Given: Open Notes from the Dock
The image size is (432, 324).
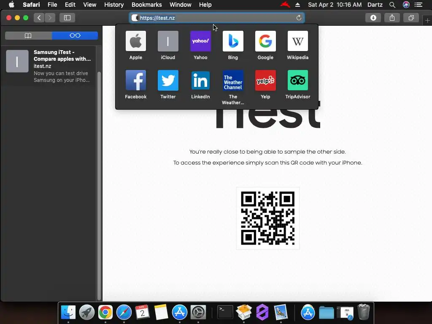Looking at the screenshot, I should coord(161,312).
